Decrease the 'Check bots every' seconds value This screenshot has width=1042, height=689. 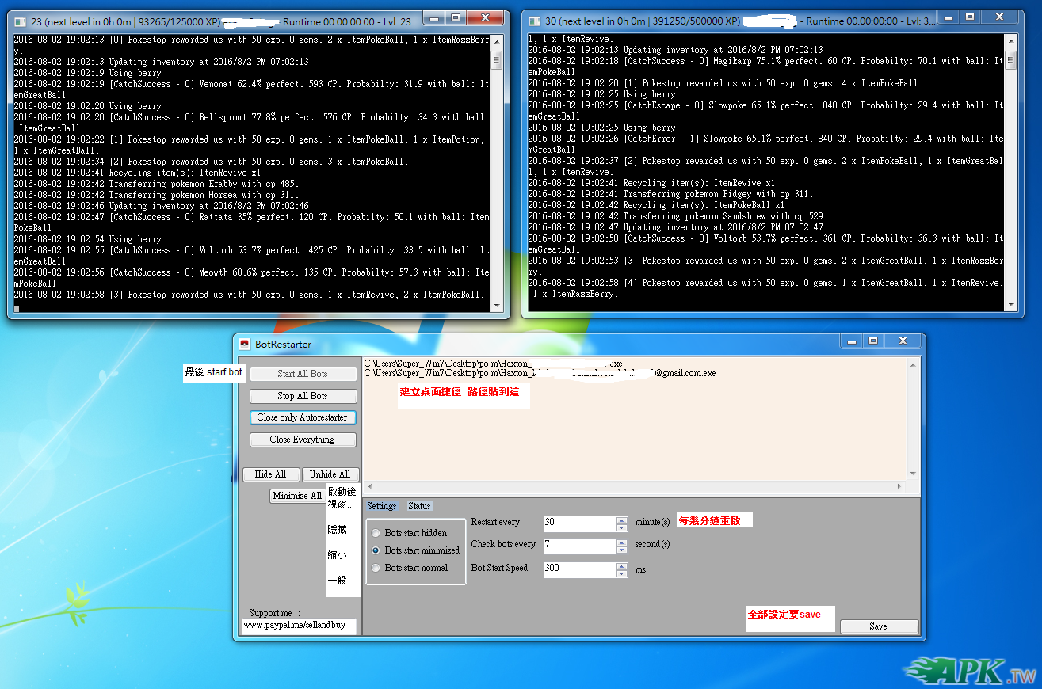(x=621, y=549)
